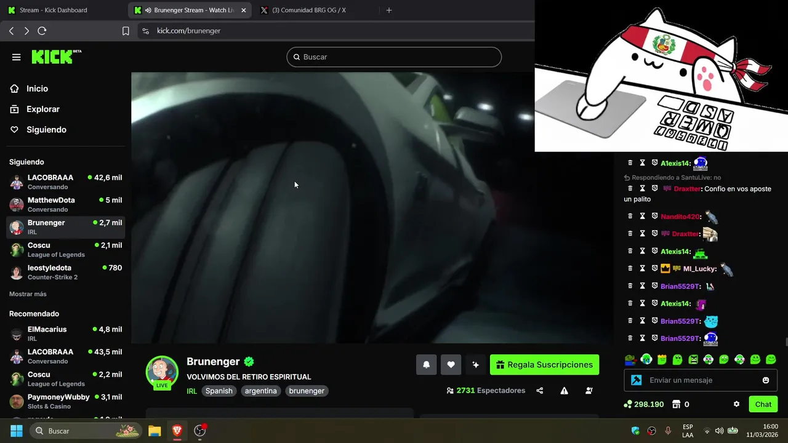
Task: Open the Kick hamburger sidebar menu
Action: point(17,57)
